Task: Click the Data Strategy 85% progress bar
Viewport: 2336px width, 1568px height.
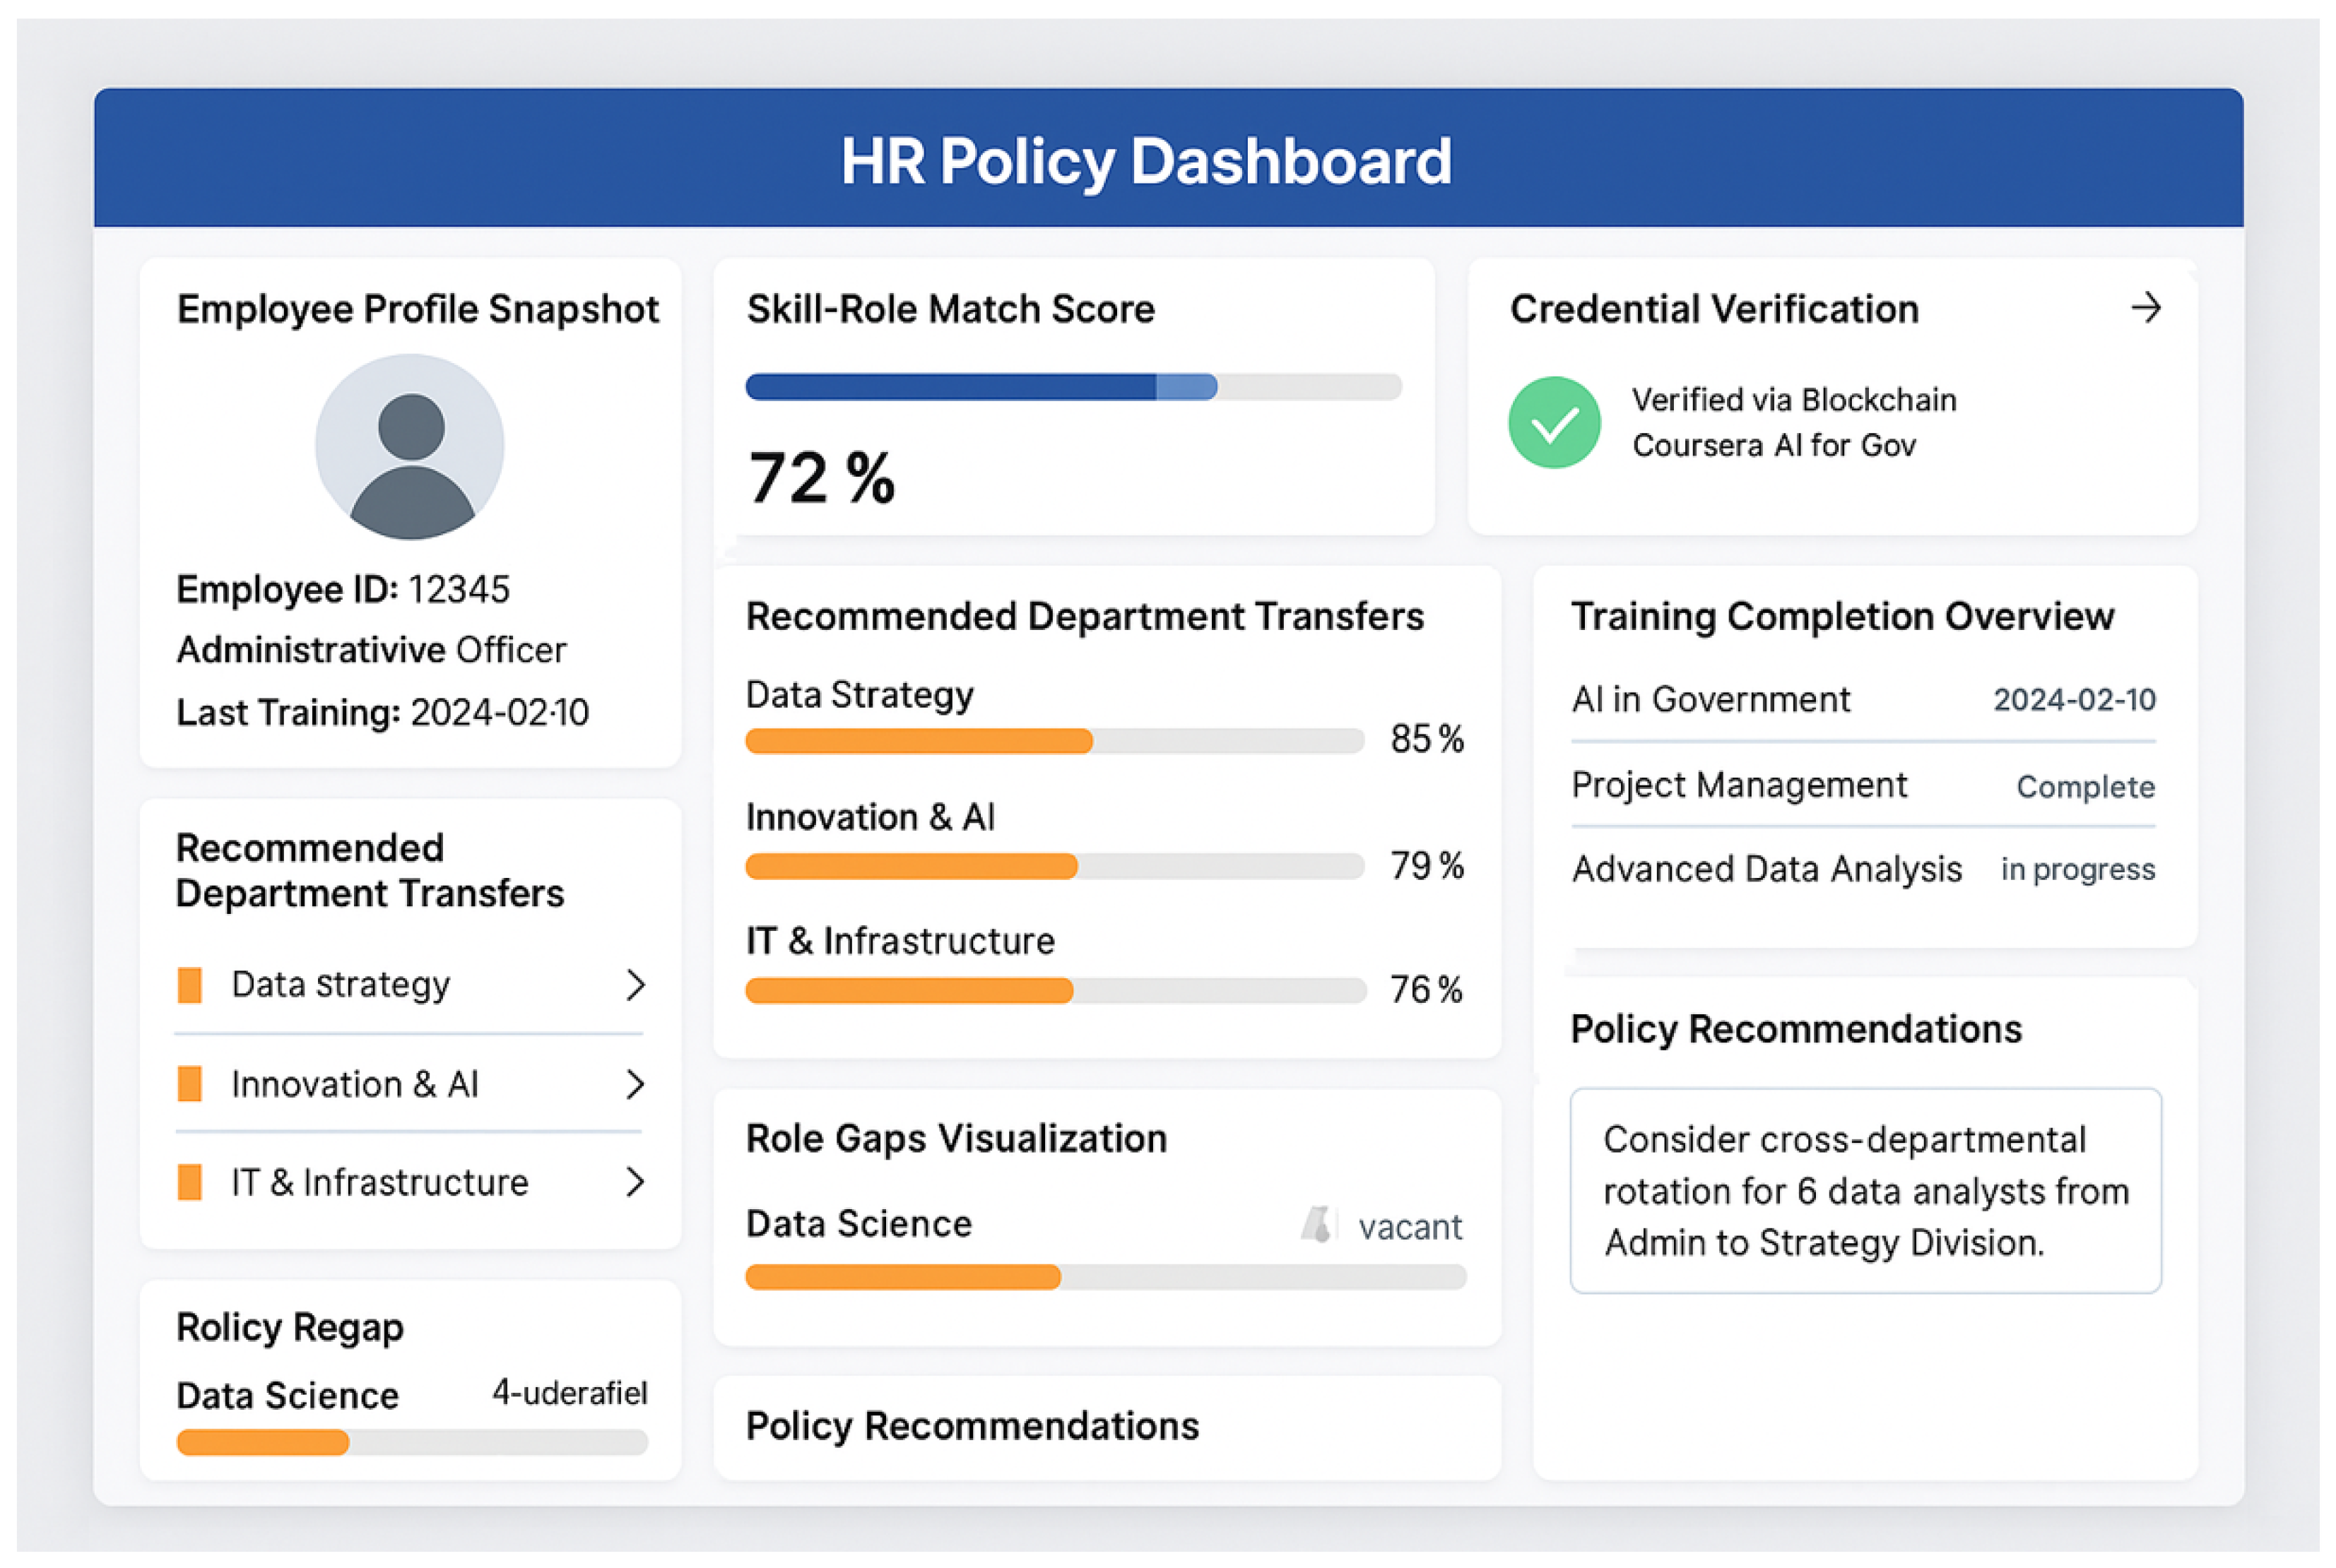Action: (1054, 741)
